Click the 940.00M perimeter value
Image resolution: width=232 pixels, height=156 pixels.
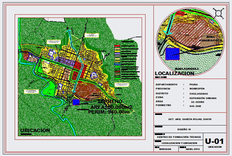point(196,105)
